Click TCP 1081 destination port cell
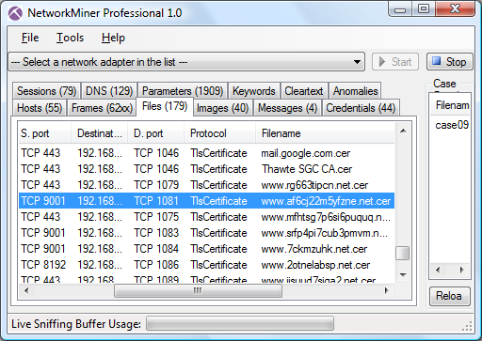The image size is (482, 341). pyautogui.click(x=156, y=201)
